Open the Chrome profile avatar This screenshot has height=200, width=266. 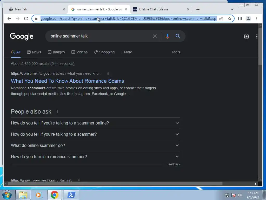(248, 18)
